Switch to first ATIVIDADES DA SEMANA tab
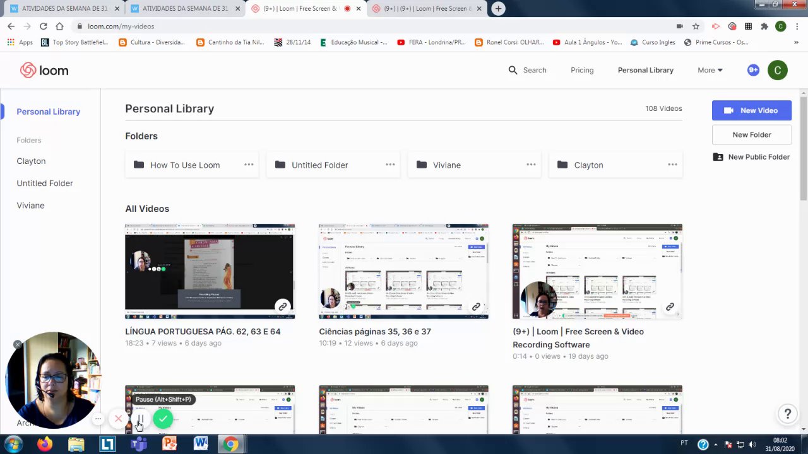The height and width of the screenshot is (454, 808). 63,9
